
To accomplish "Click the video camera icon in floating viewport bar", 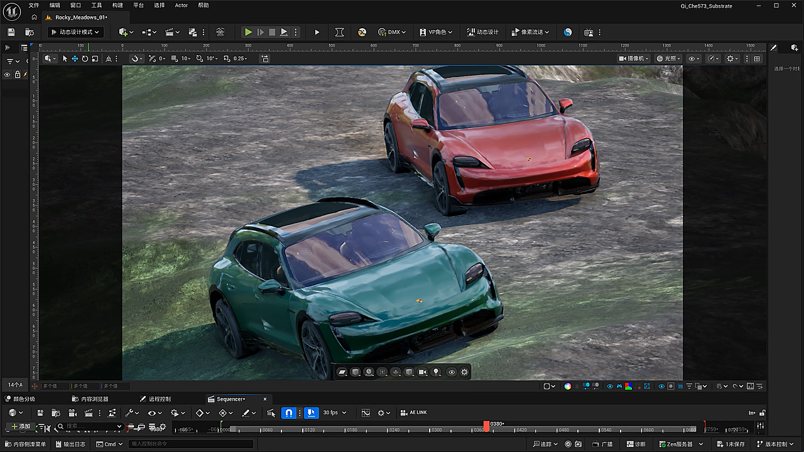I will coord(423,372).
